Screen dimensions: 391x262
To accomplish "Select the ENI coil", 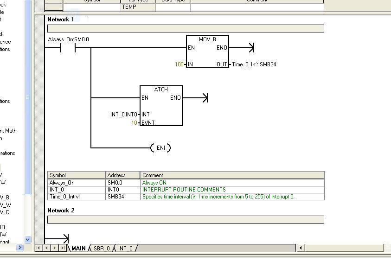I will 160,148.
